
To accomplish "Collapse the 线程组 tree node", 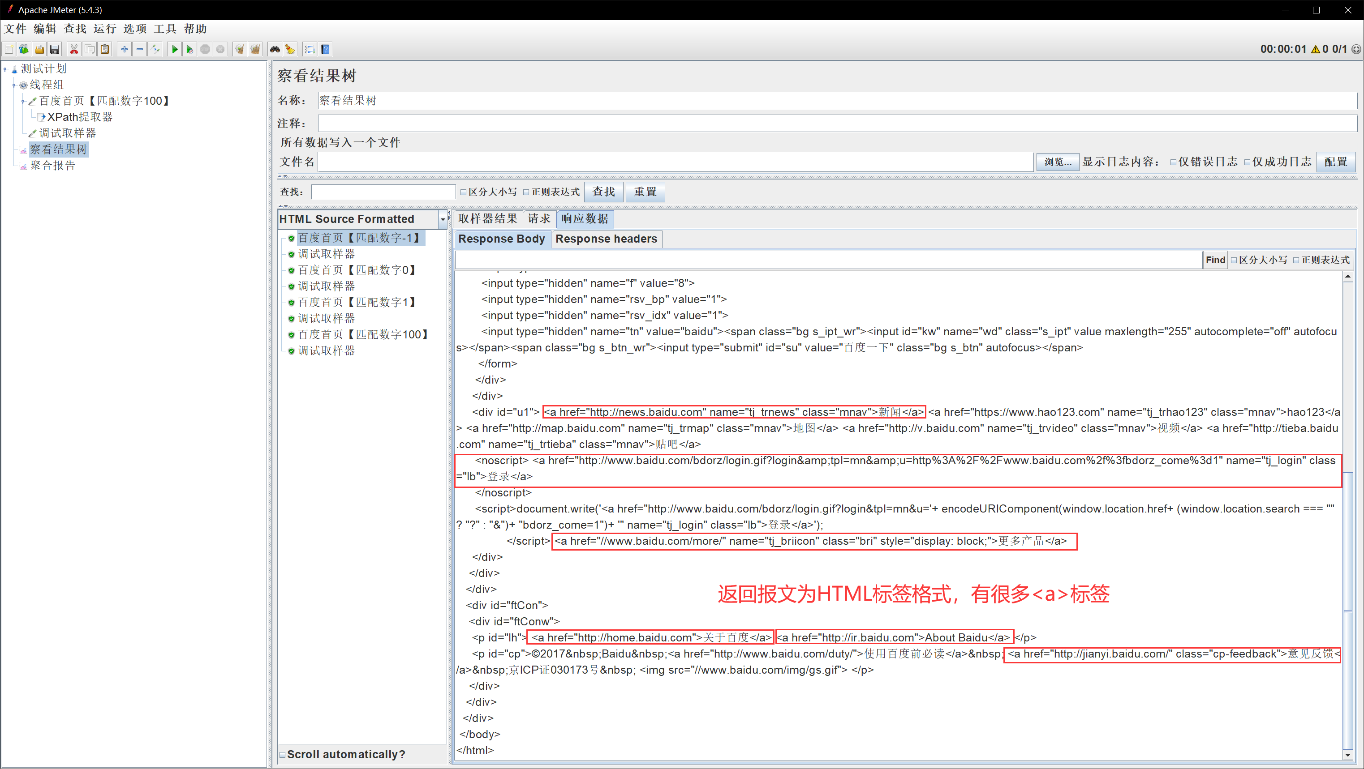I will [14, 85].
